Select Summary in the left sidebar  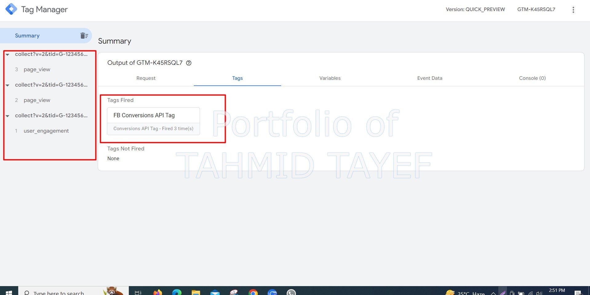coord(27,35)
